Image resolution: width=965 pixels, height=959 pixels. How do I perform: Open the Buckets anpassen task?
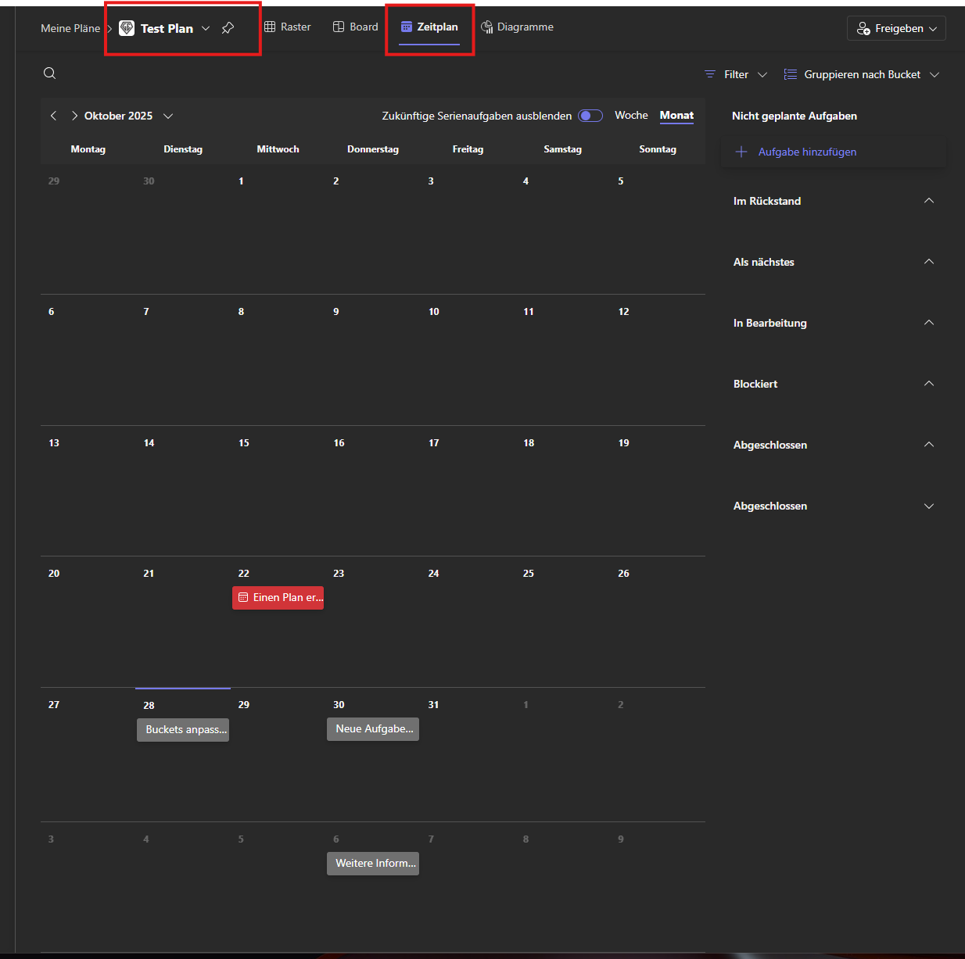tap(183, 729)
